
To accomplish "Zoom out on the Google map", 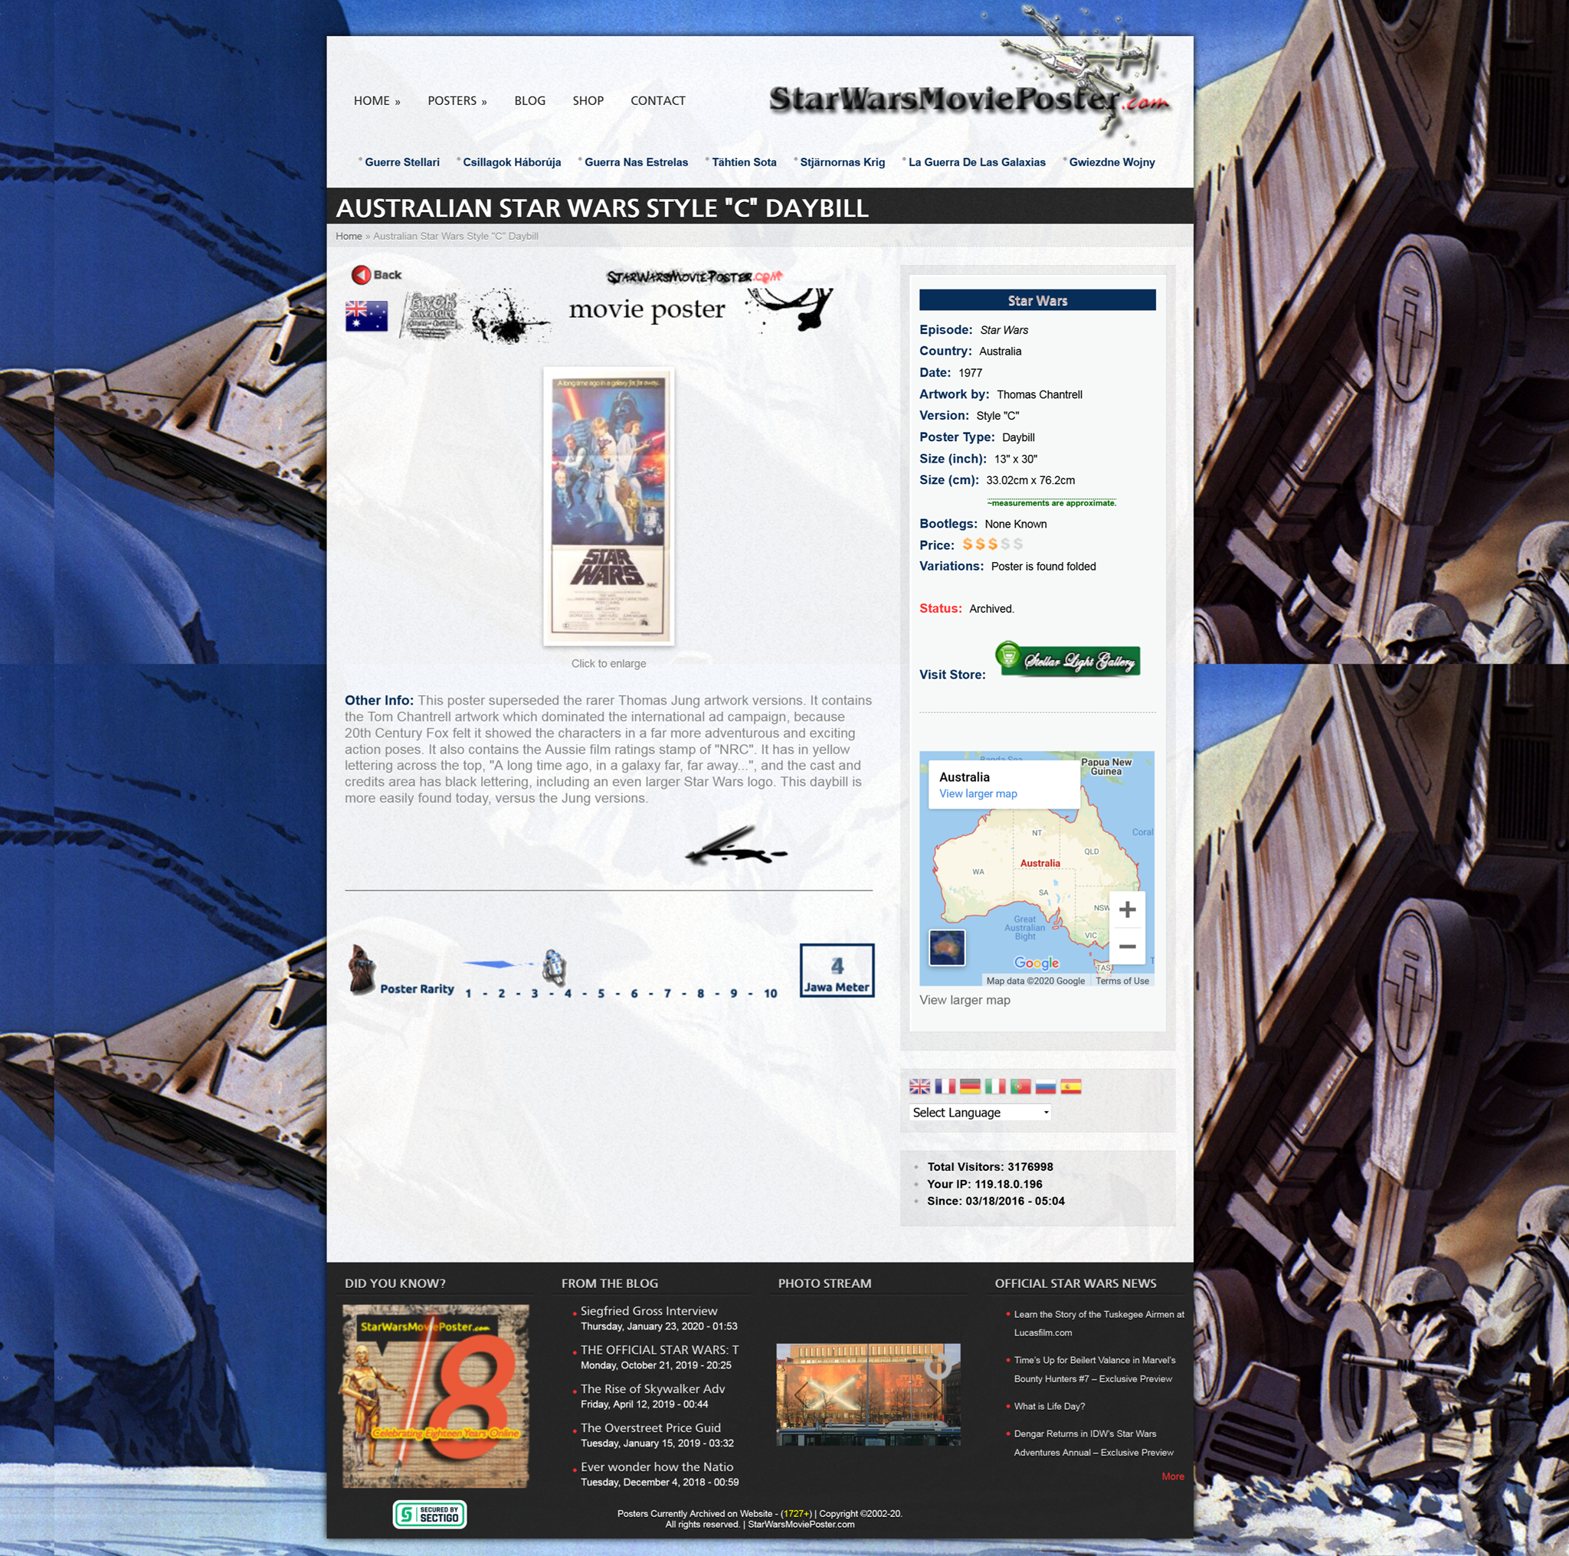I will 1127,946.
